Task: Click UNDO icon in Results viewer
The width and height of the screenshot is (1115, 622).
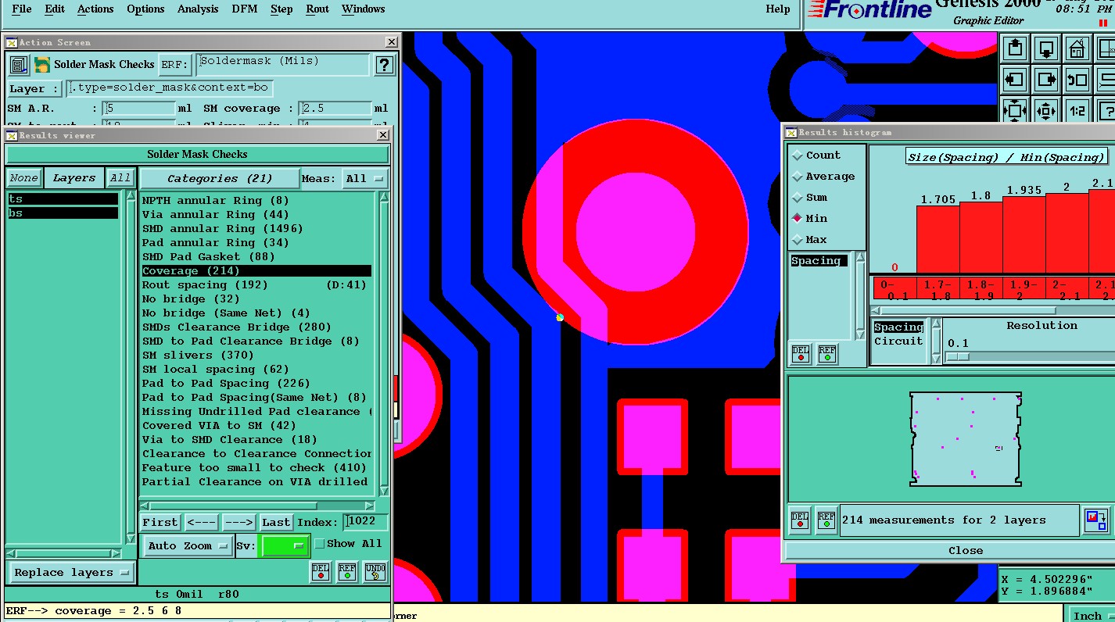Action: pyautogui.click(x=375, y=572)
